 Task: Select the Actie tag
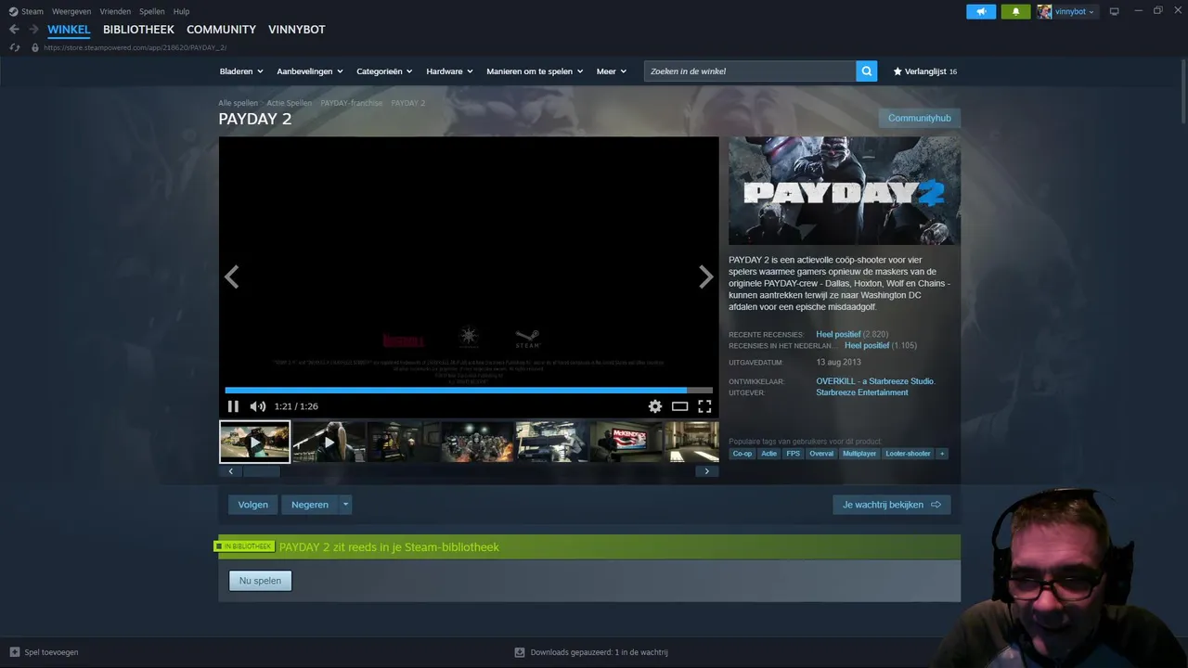769,454
